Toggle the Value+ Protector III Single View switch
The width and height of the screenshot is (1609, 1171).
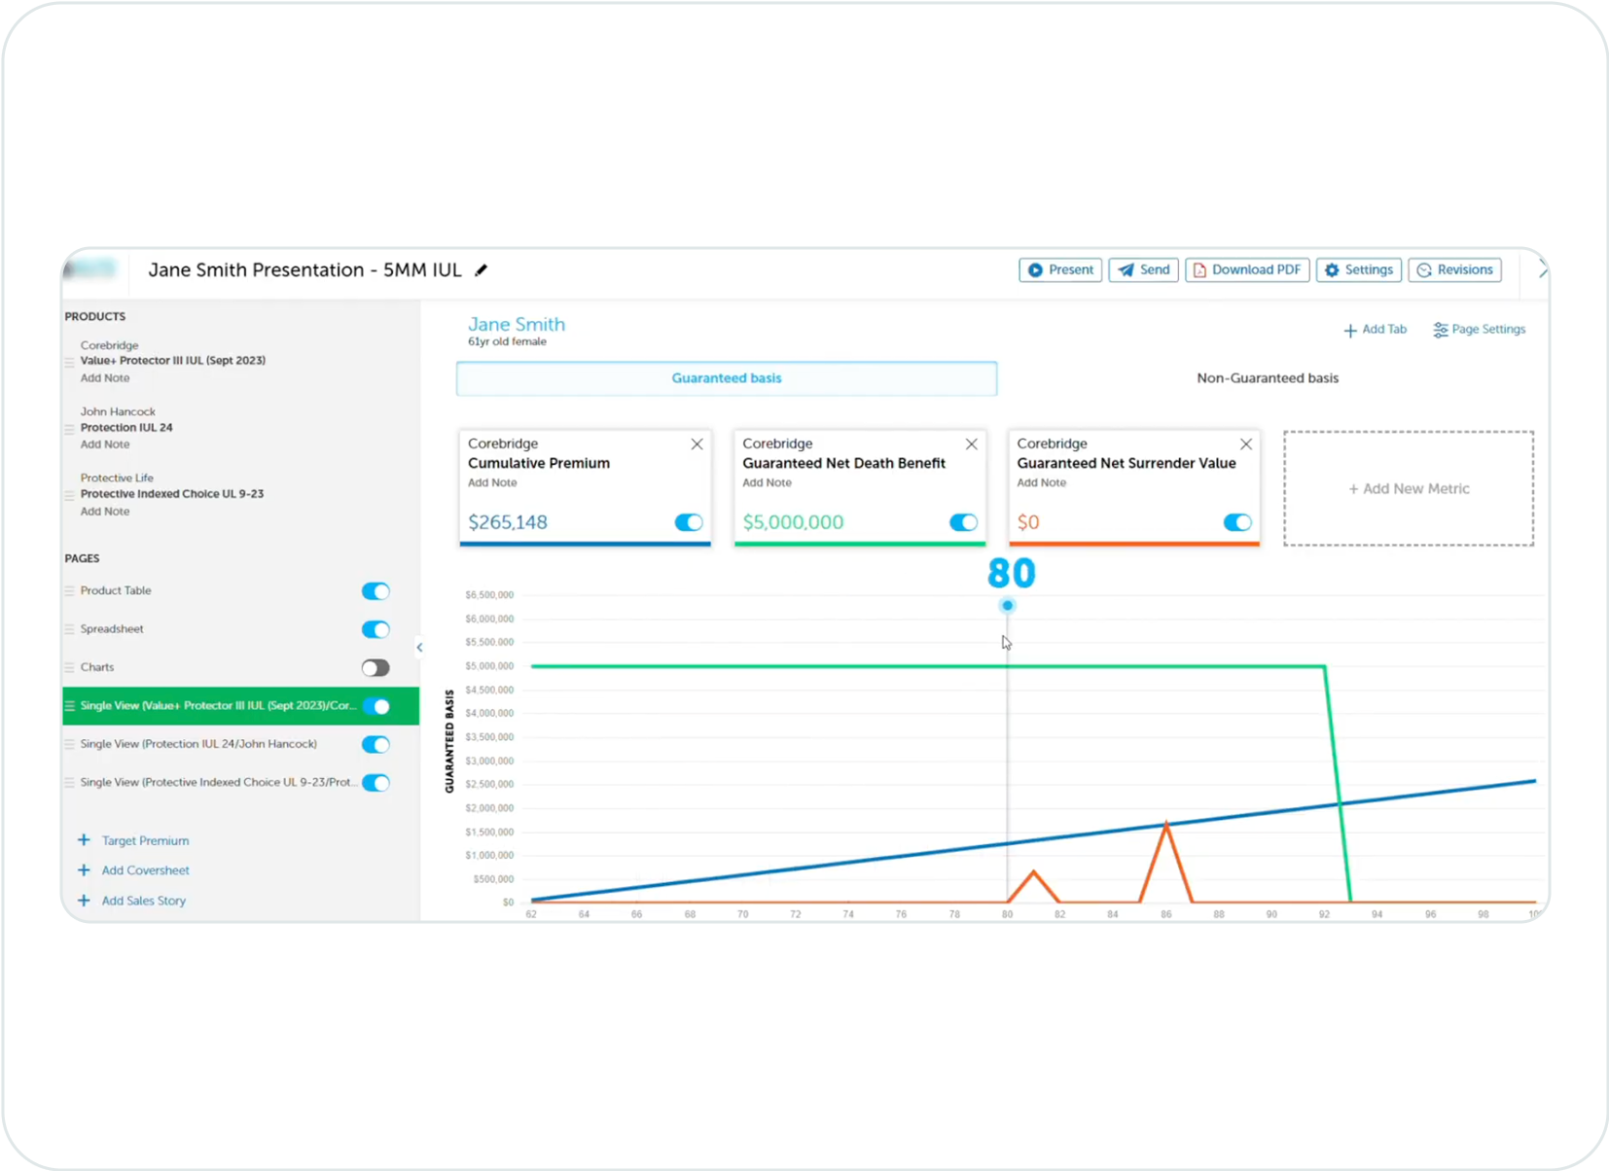[375, 706]
